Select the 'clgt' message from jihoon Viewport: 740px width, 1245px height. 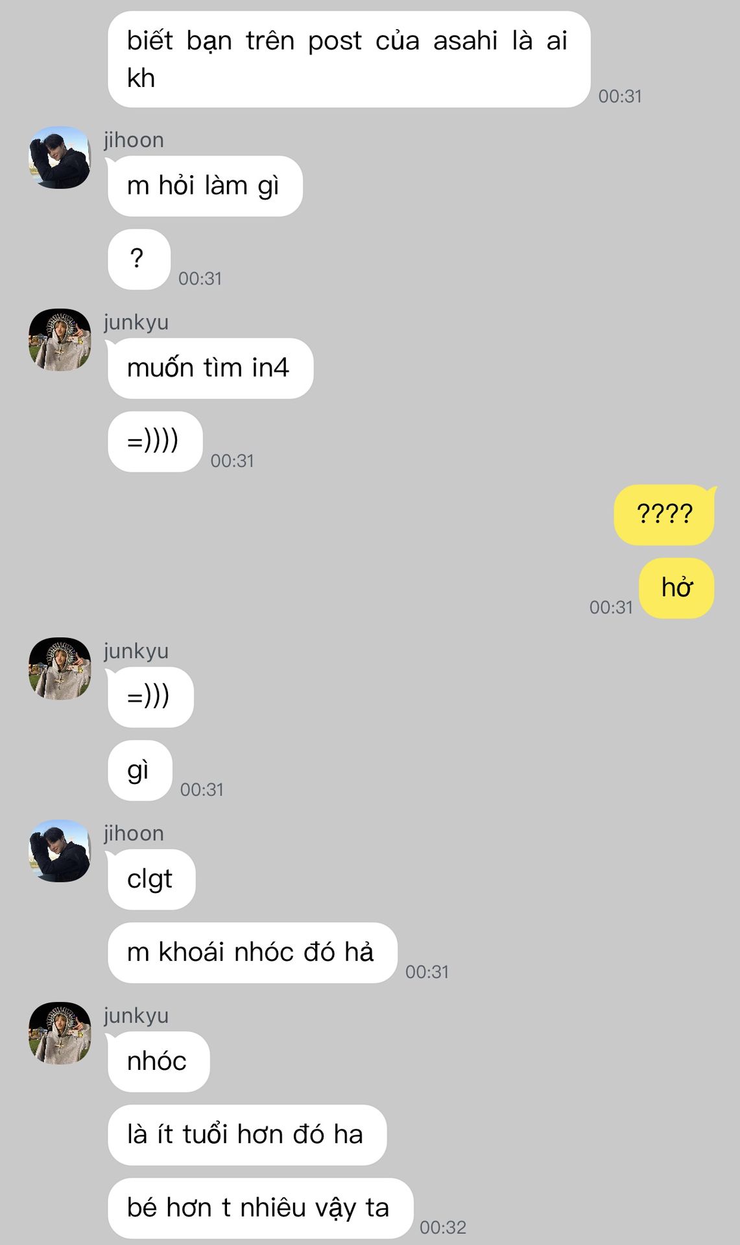pos(151,879)
